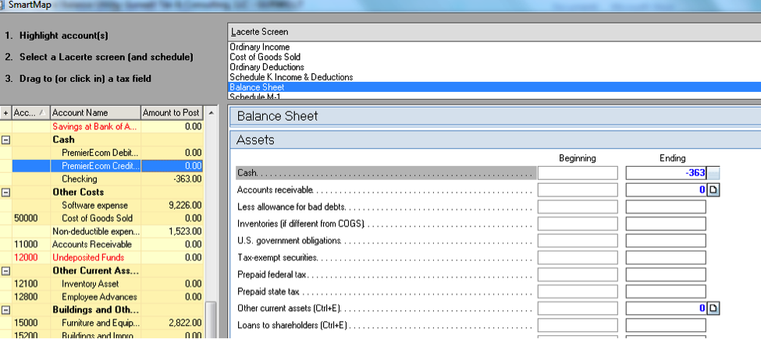Click the 1,523.00 non-deductible amount
The height and width of the screenshot is (339, 761).
click(x=185, y=231)
